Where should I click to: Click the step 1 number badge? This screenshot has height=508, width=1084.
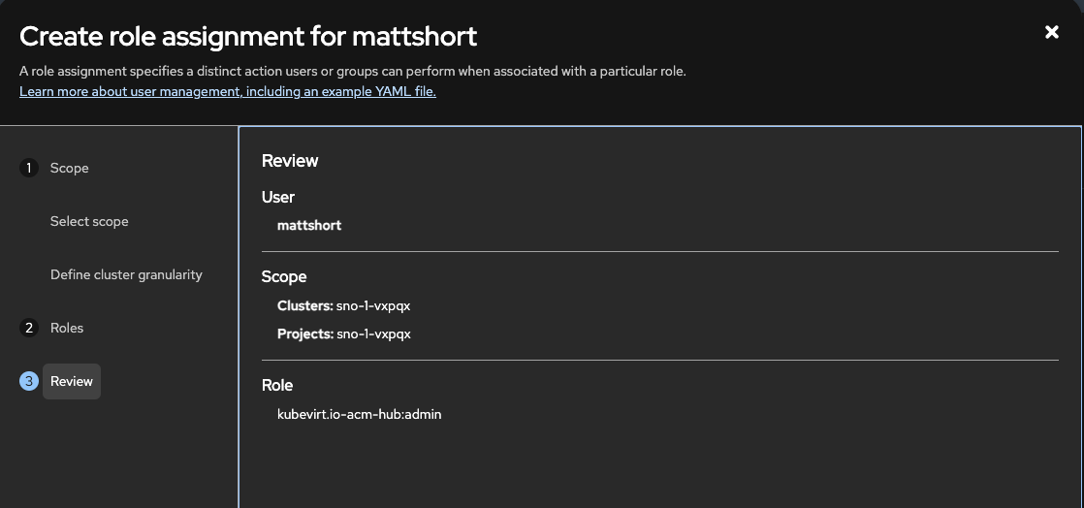coord(29,168)
